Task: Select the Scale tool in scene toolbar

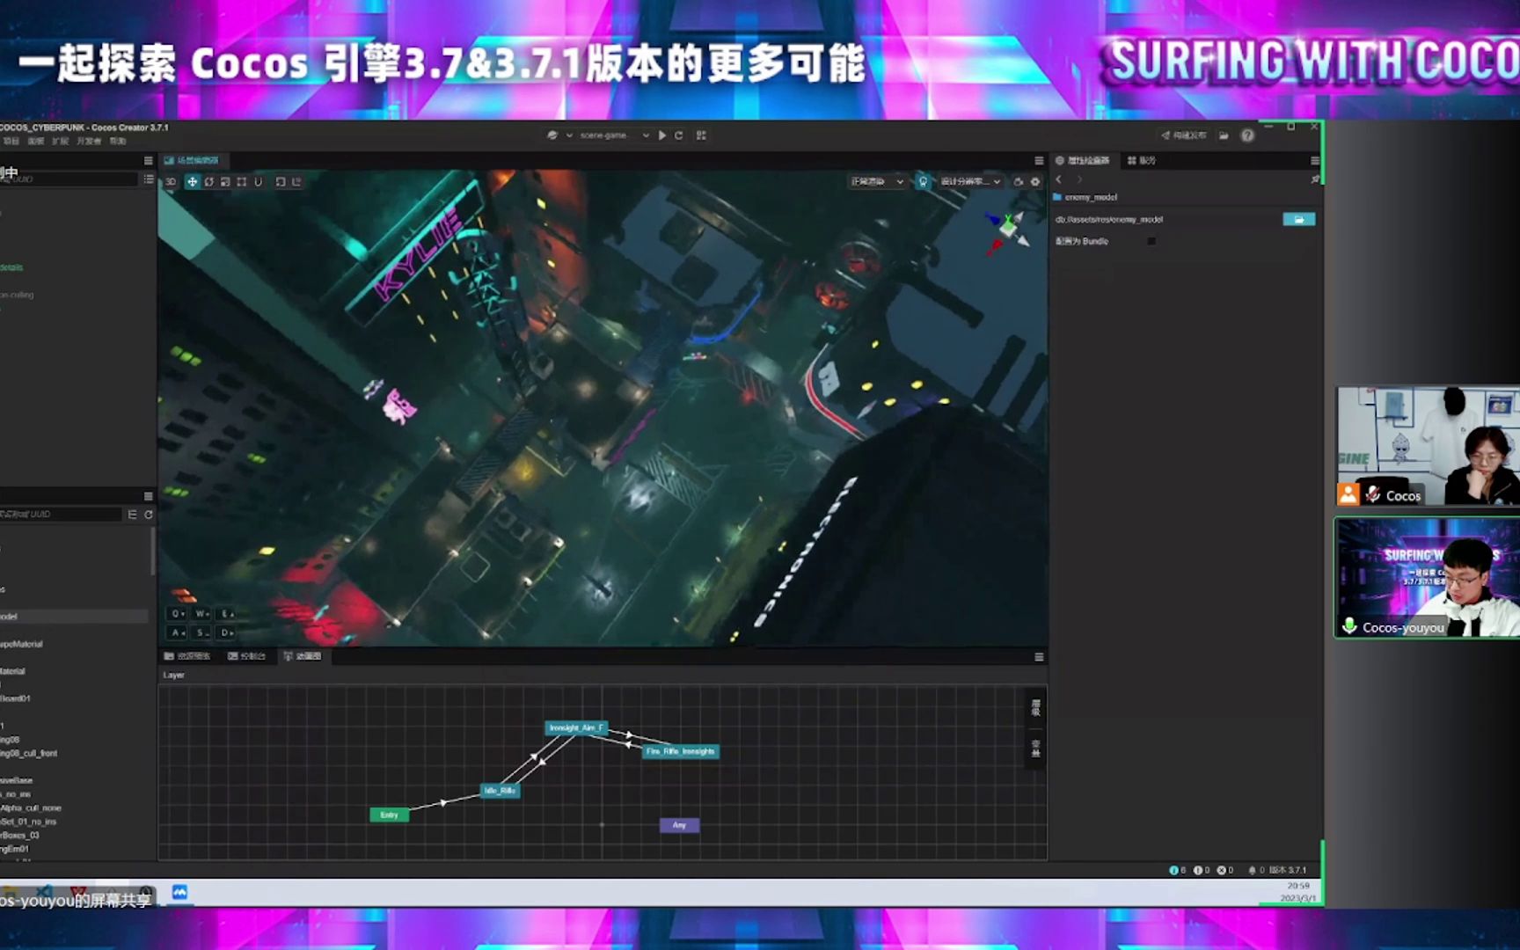Action: (225, 182)
